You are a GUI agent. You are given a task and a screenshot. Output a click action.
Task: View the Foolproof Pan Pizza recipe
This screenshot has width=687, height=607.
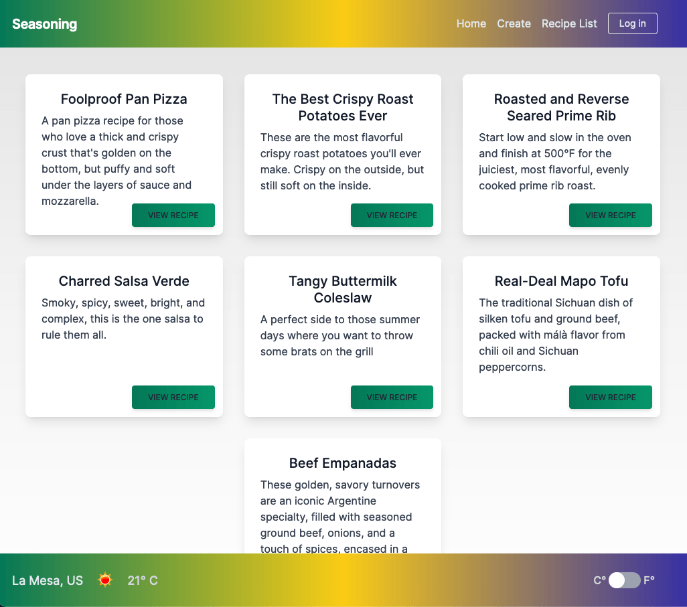tap(173, 215)
